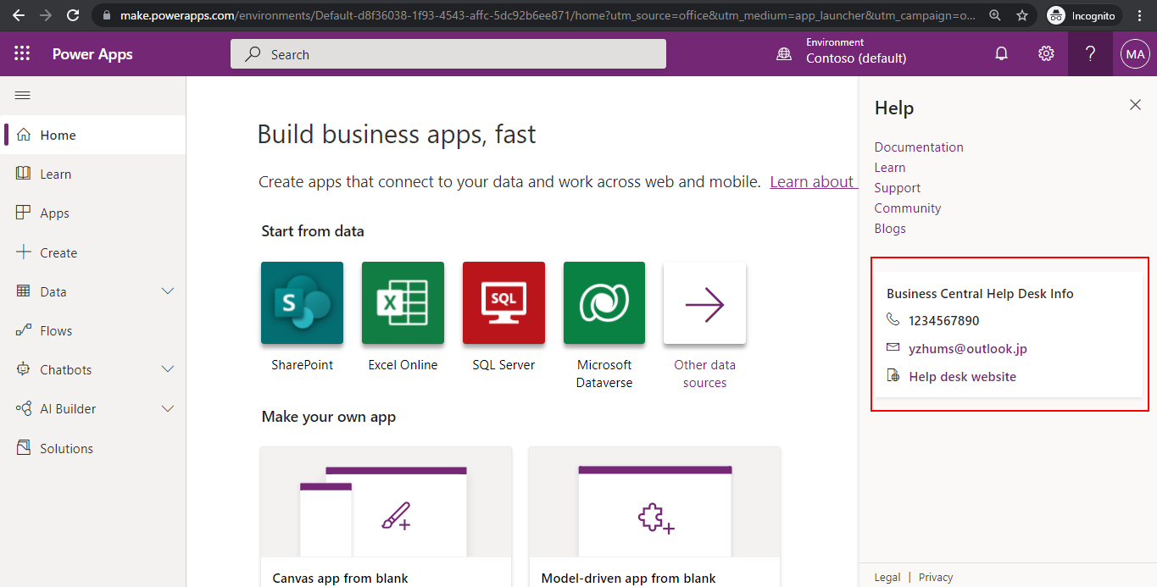Open the Microsoft app launcher waffle

coord(22,53)
